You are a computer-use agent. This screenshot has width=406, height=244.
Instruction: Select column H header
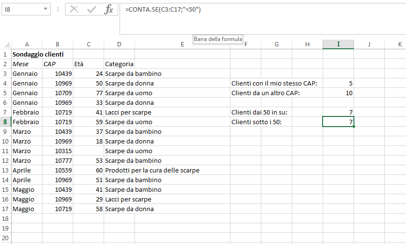[x=307, y=44]
